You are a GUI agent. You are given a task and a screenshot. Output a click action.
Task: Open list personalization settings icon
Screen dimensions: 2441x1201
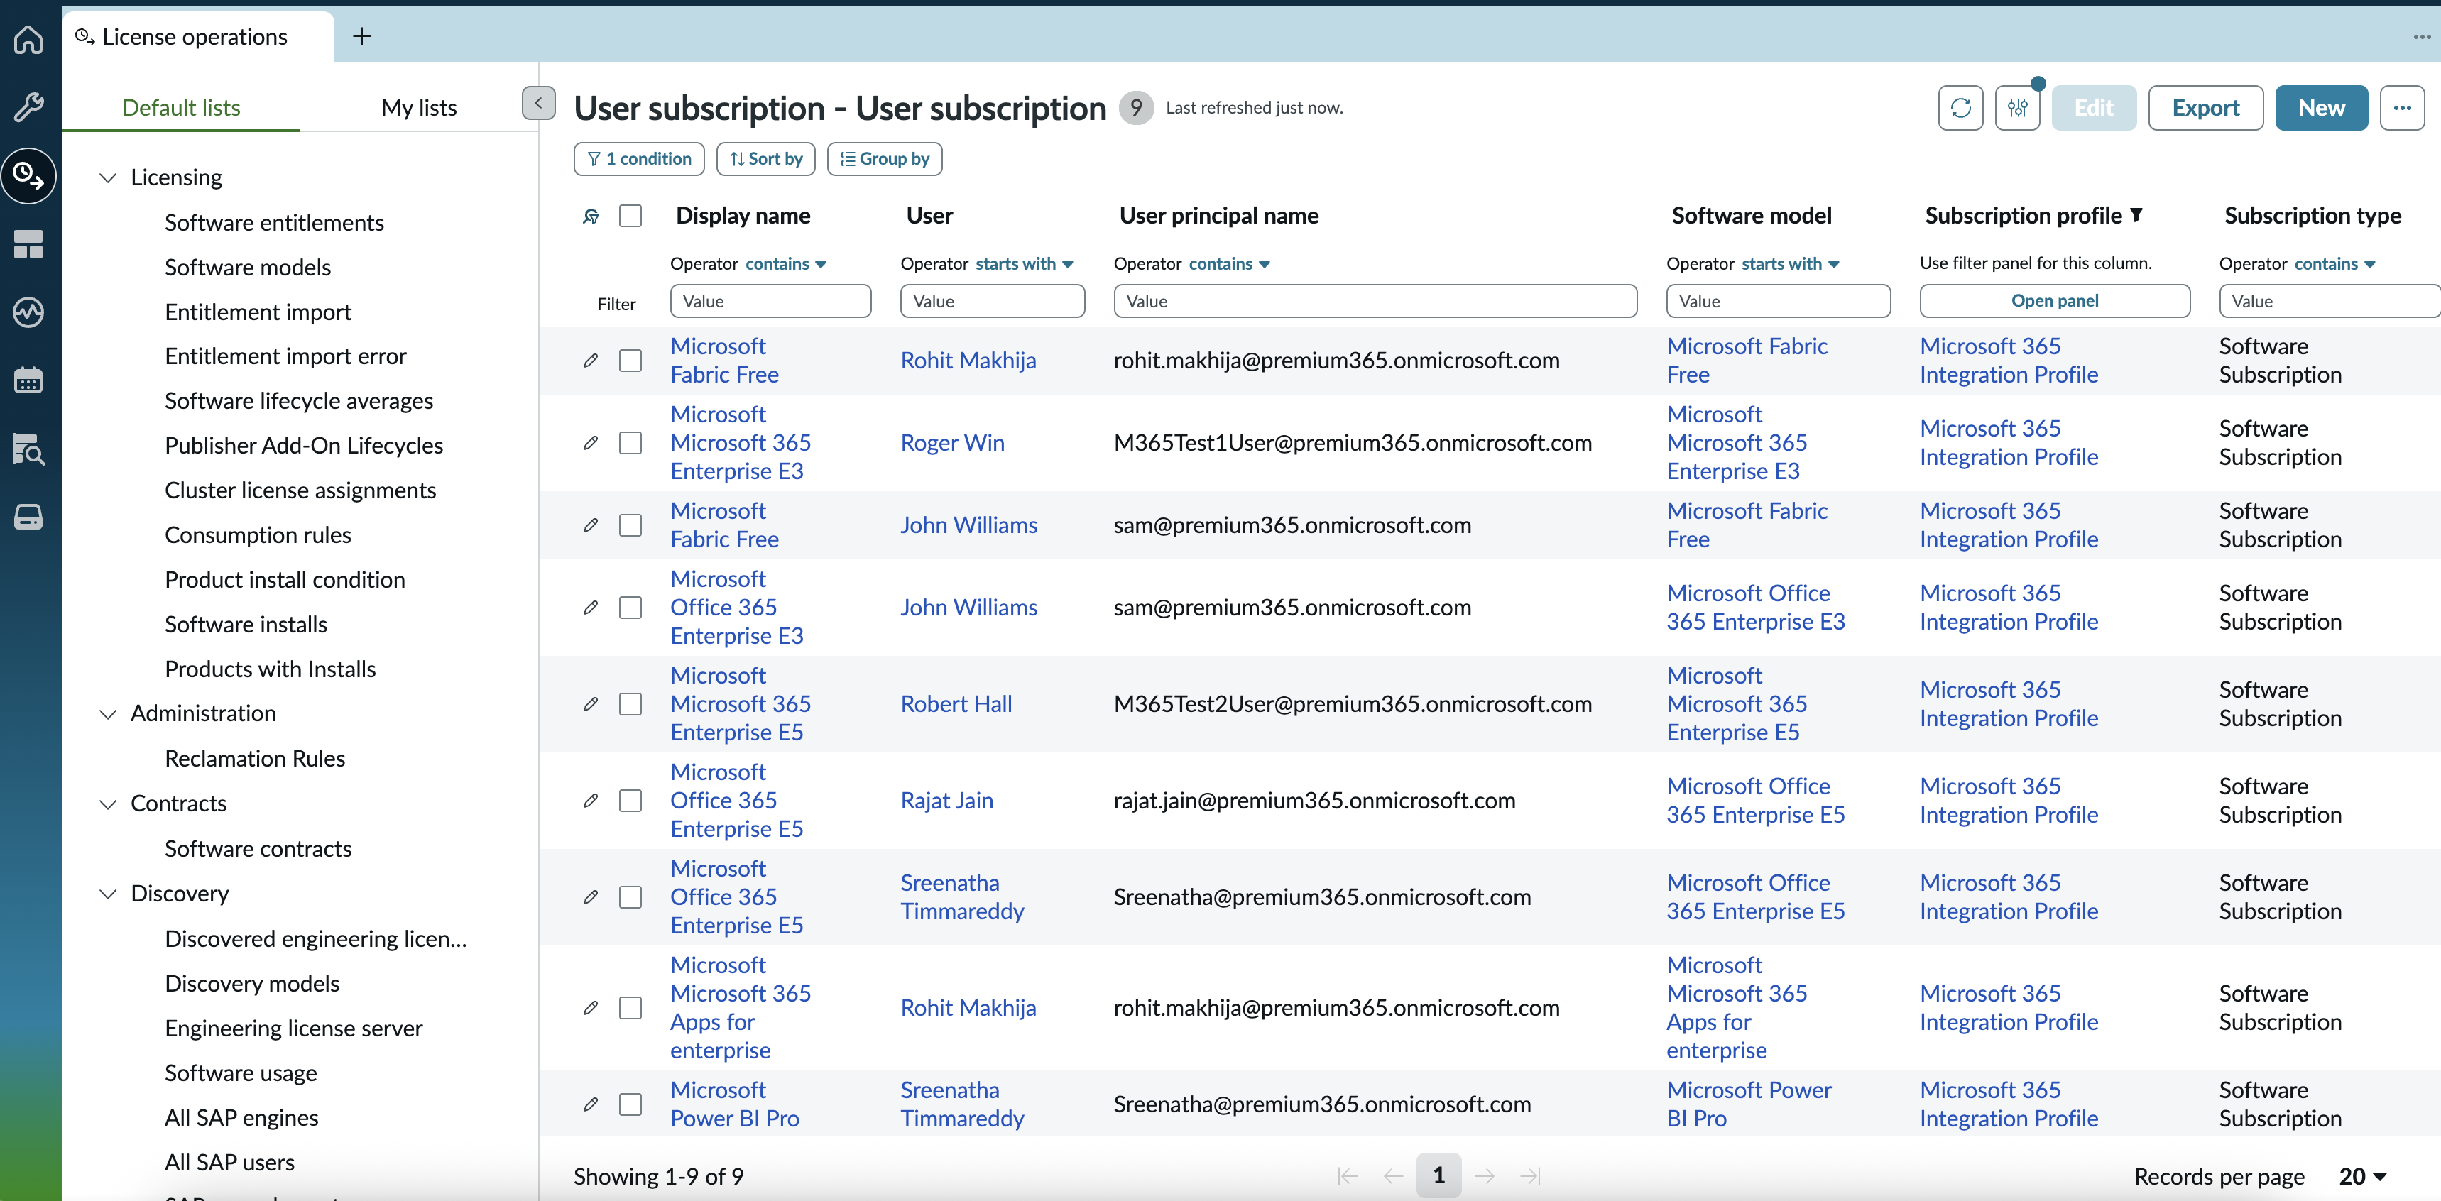click(2017, 107)
